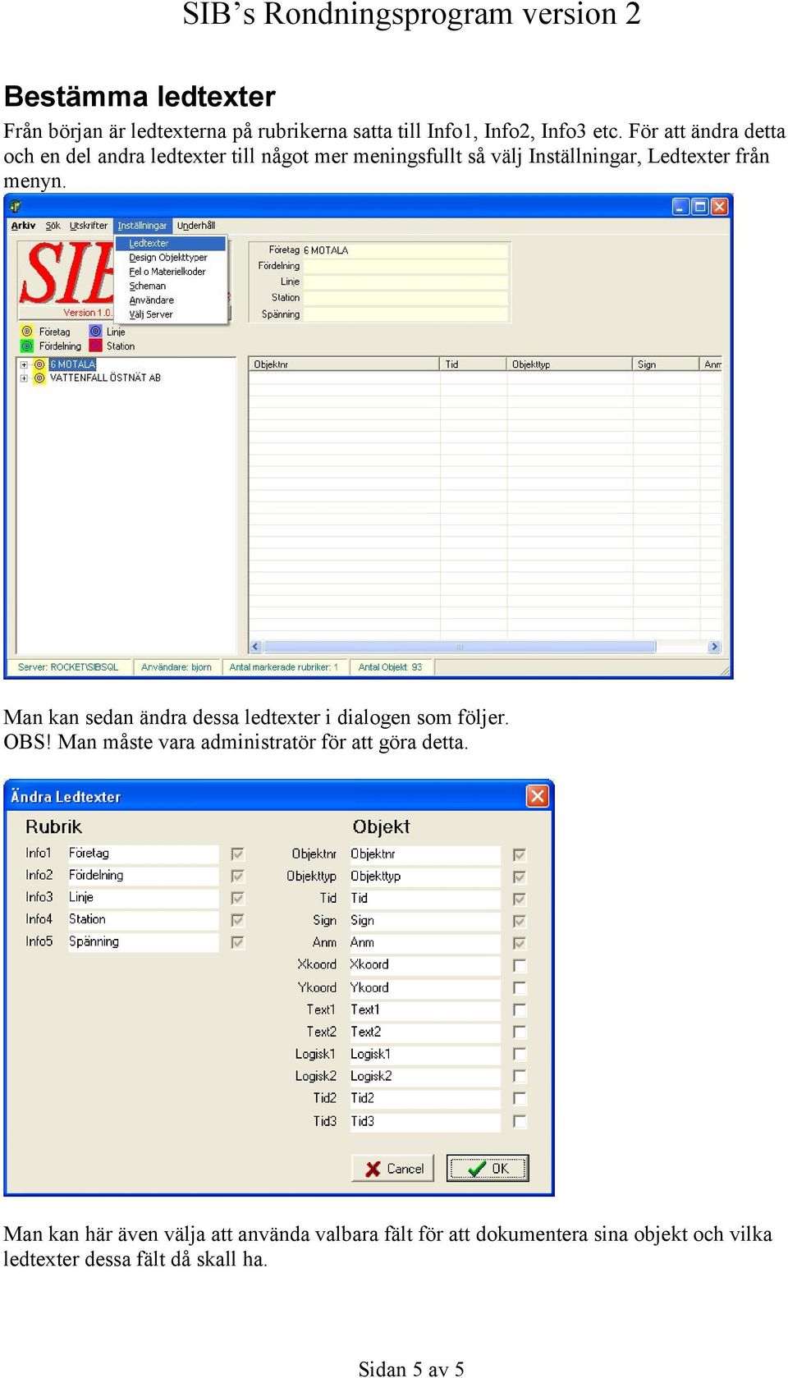Select Användare menu entry
The image size is (788, 1378).
click(171, 300)
